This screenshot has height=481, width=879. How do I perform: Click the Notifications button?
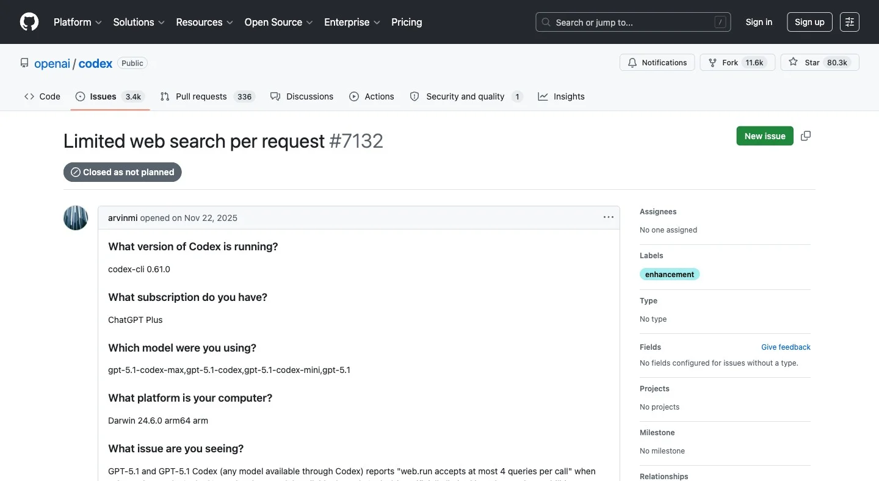coord(657,62)
